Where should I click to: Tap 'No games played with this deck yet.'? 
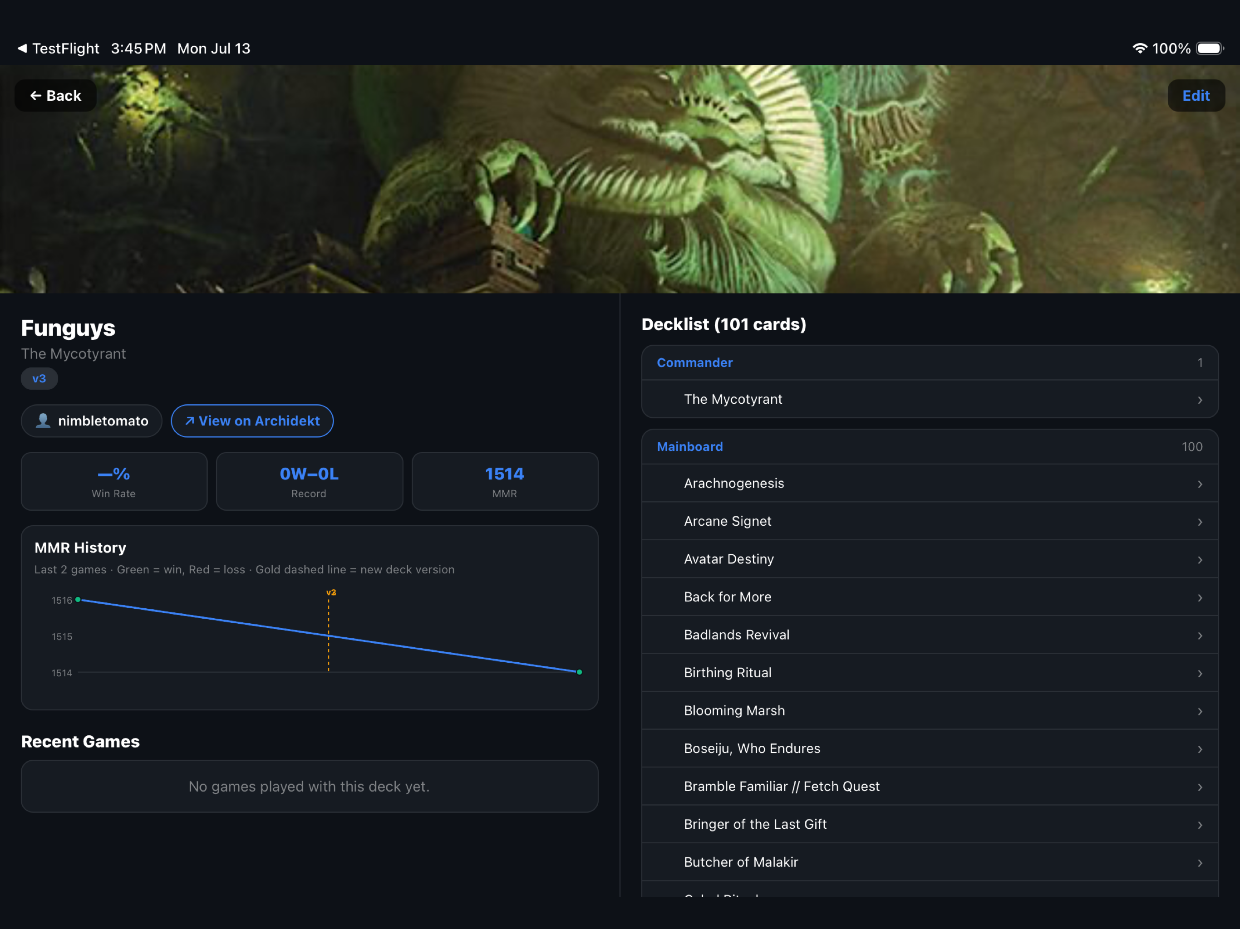tap(309, 787)
